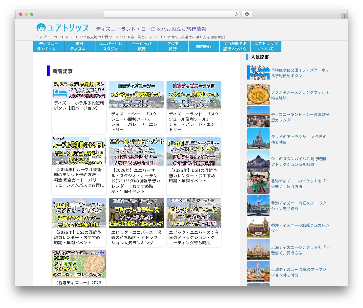This screenshot has height=308, width=363.
Task: Click ディズニーランド・シーの混雑予想カレンダー sidebar link
Action: [300, 117]
